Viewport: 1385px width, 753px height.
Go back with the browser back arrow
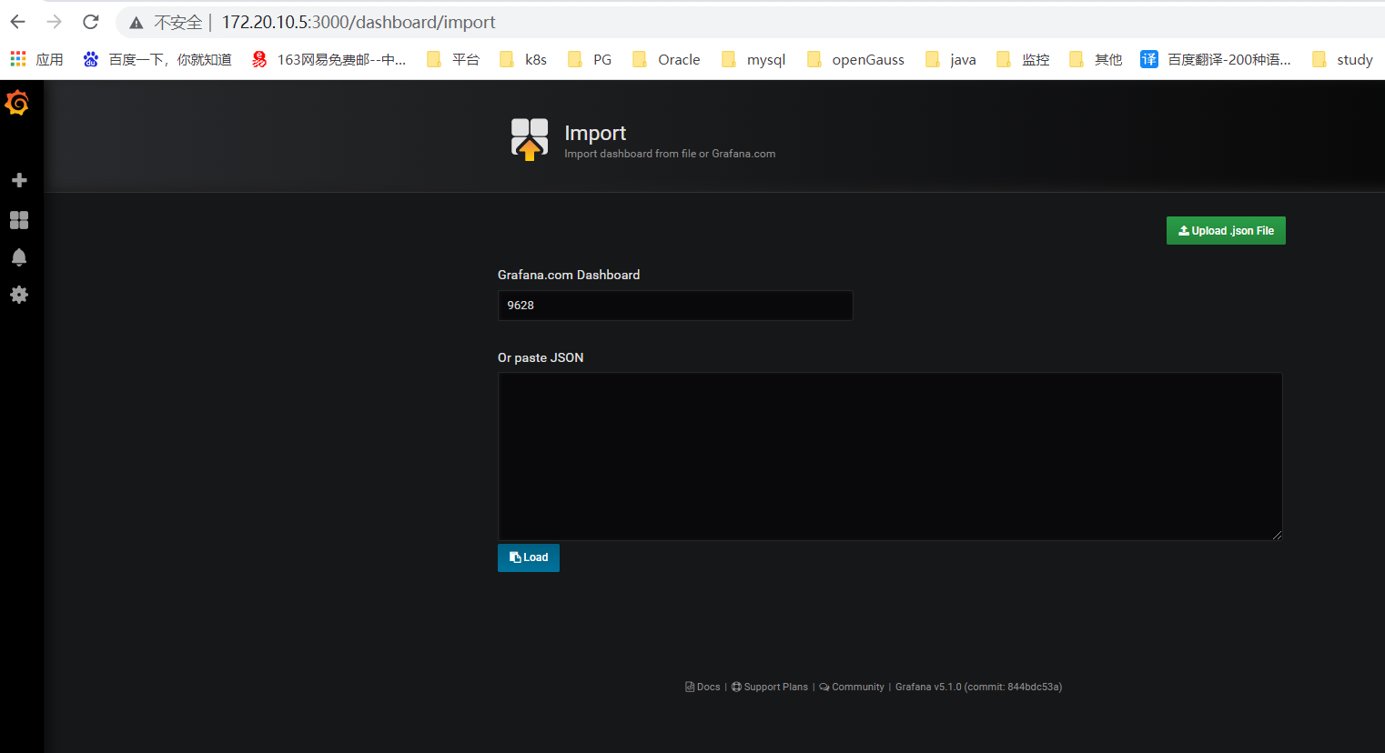click(x=18, y=22)
